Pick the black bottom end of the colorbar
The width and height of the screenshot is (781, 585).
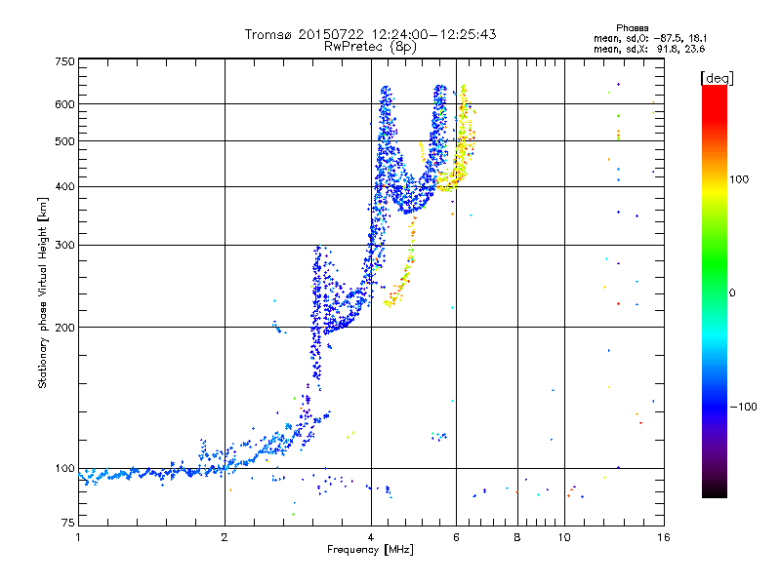(x=715, y=490)
